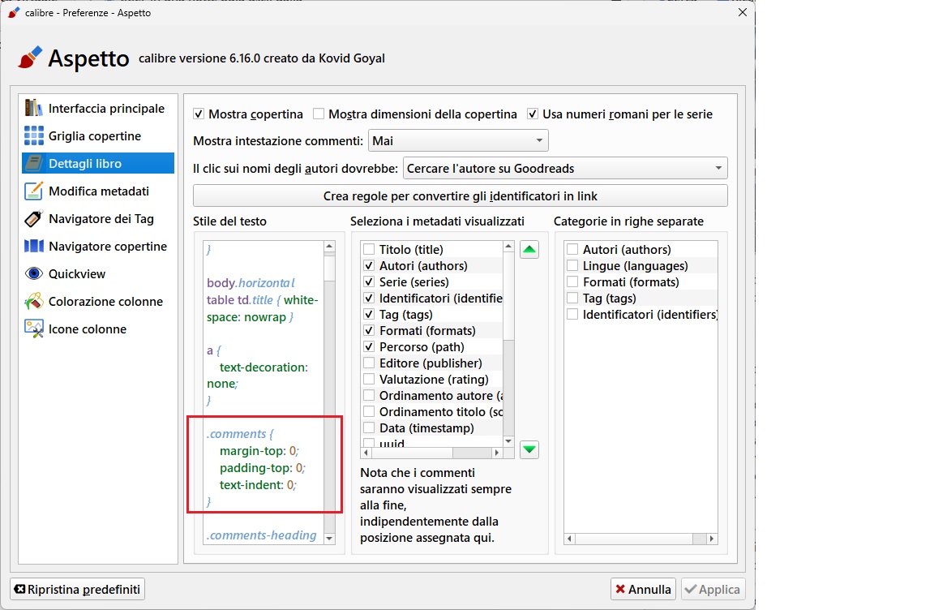Click into the Stile del testo CSS editor
The image size is (934, 610).
tap(263, 392)
